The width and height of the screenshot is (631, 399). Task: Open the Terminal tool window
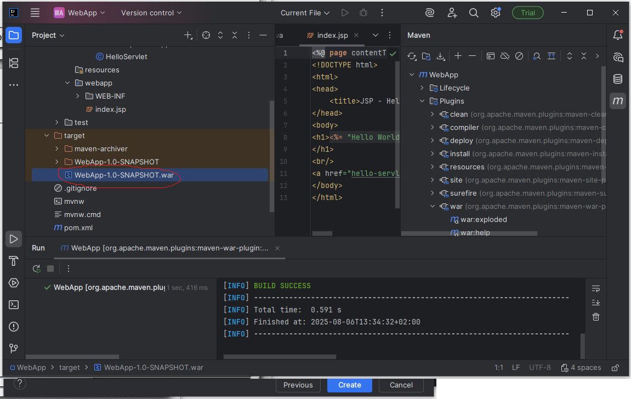pyautogui.click(x=14, y=305)
